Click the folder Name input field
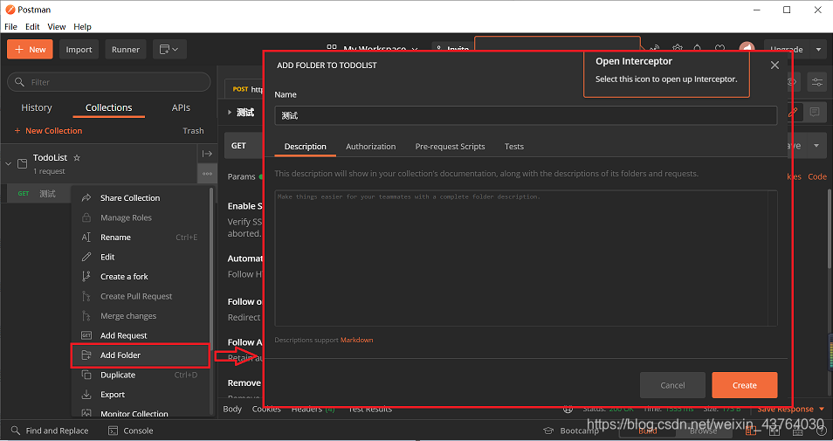The image size is (833, 441). click(526, 115)
